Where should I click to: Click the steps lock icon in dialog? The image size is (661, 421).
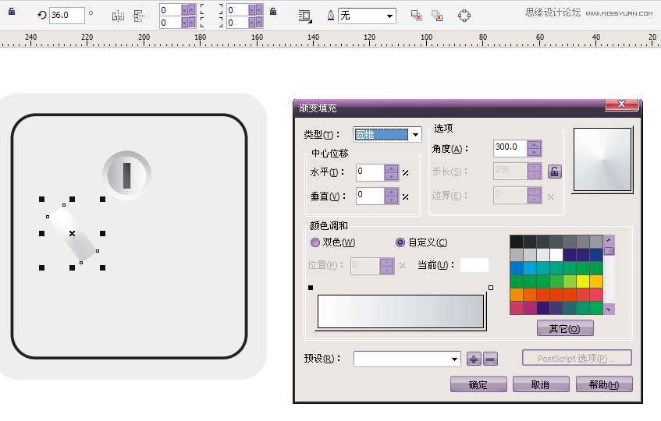554,172
